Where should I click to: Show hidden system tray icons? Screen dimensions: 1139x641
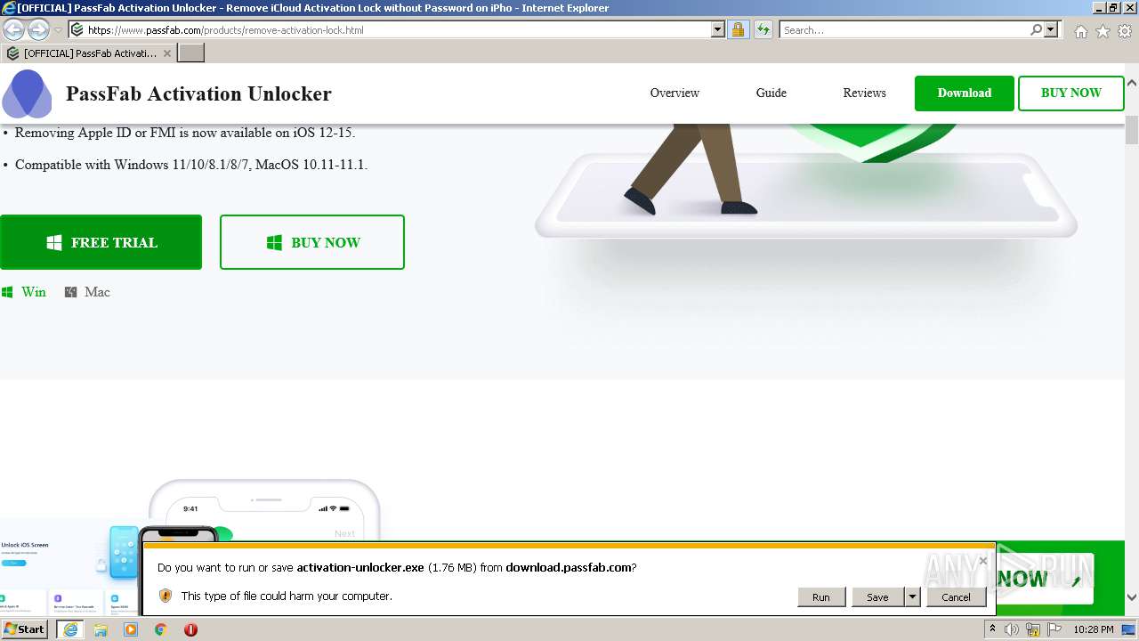993,629
